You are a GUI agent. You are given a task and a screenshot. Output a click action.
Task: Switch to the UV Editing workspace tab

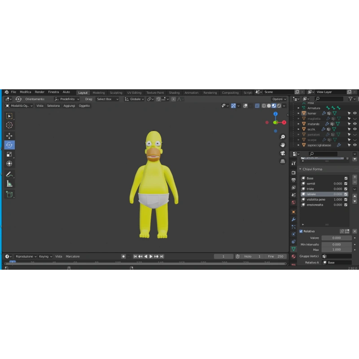[134, 93]
